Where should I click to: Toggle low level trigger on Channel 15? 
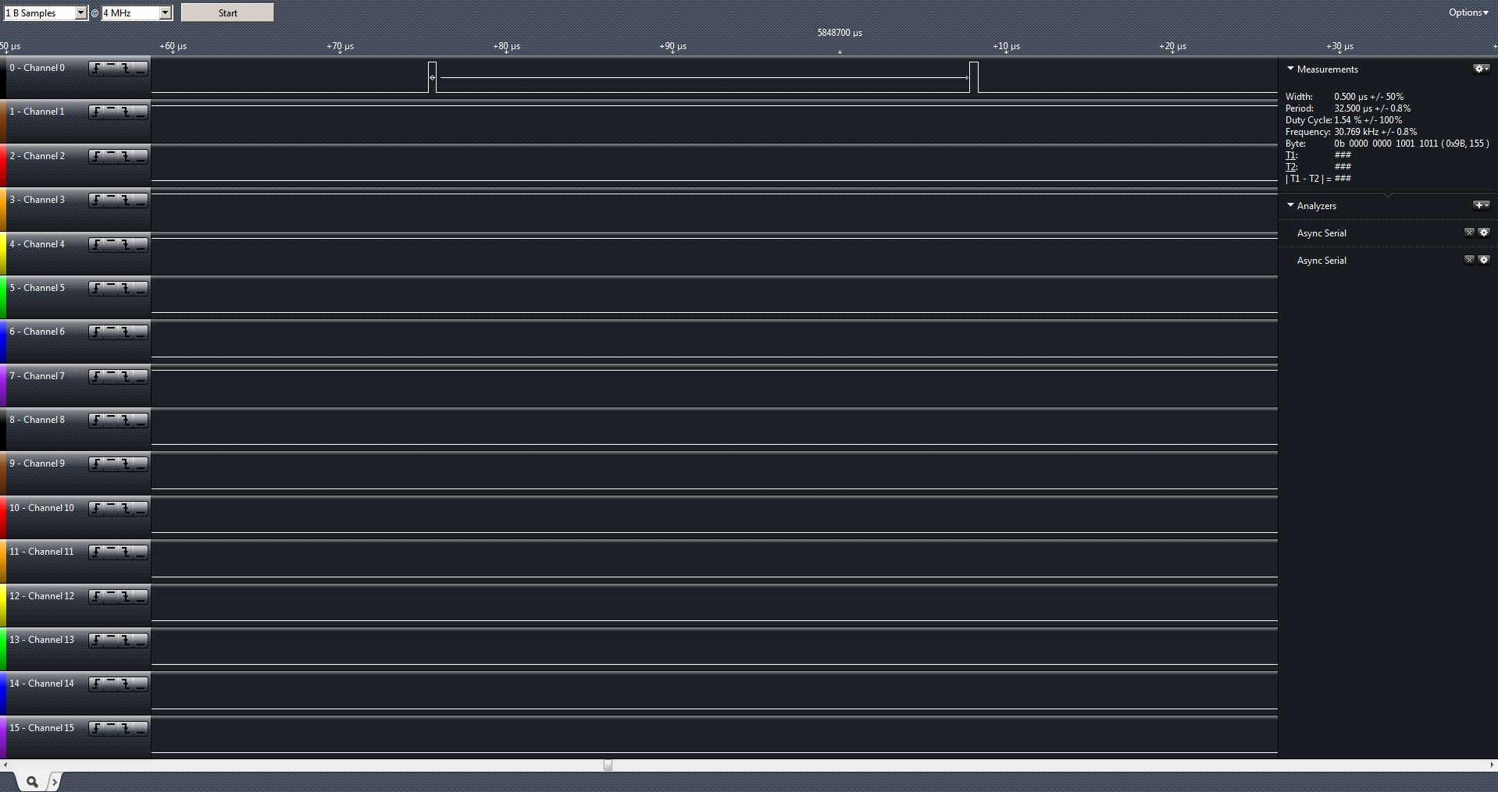(141, 729)
